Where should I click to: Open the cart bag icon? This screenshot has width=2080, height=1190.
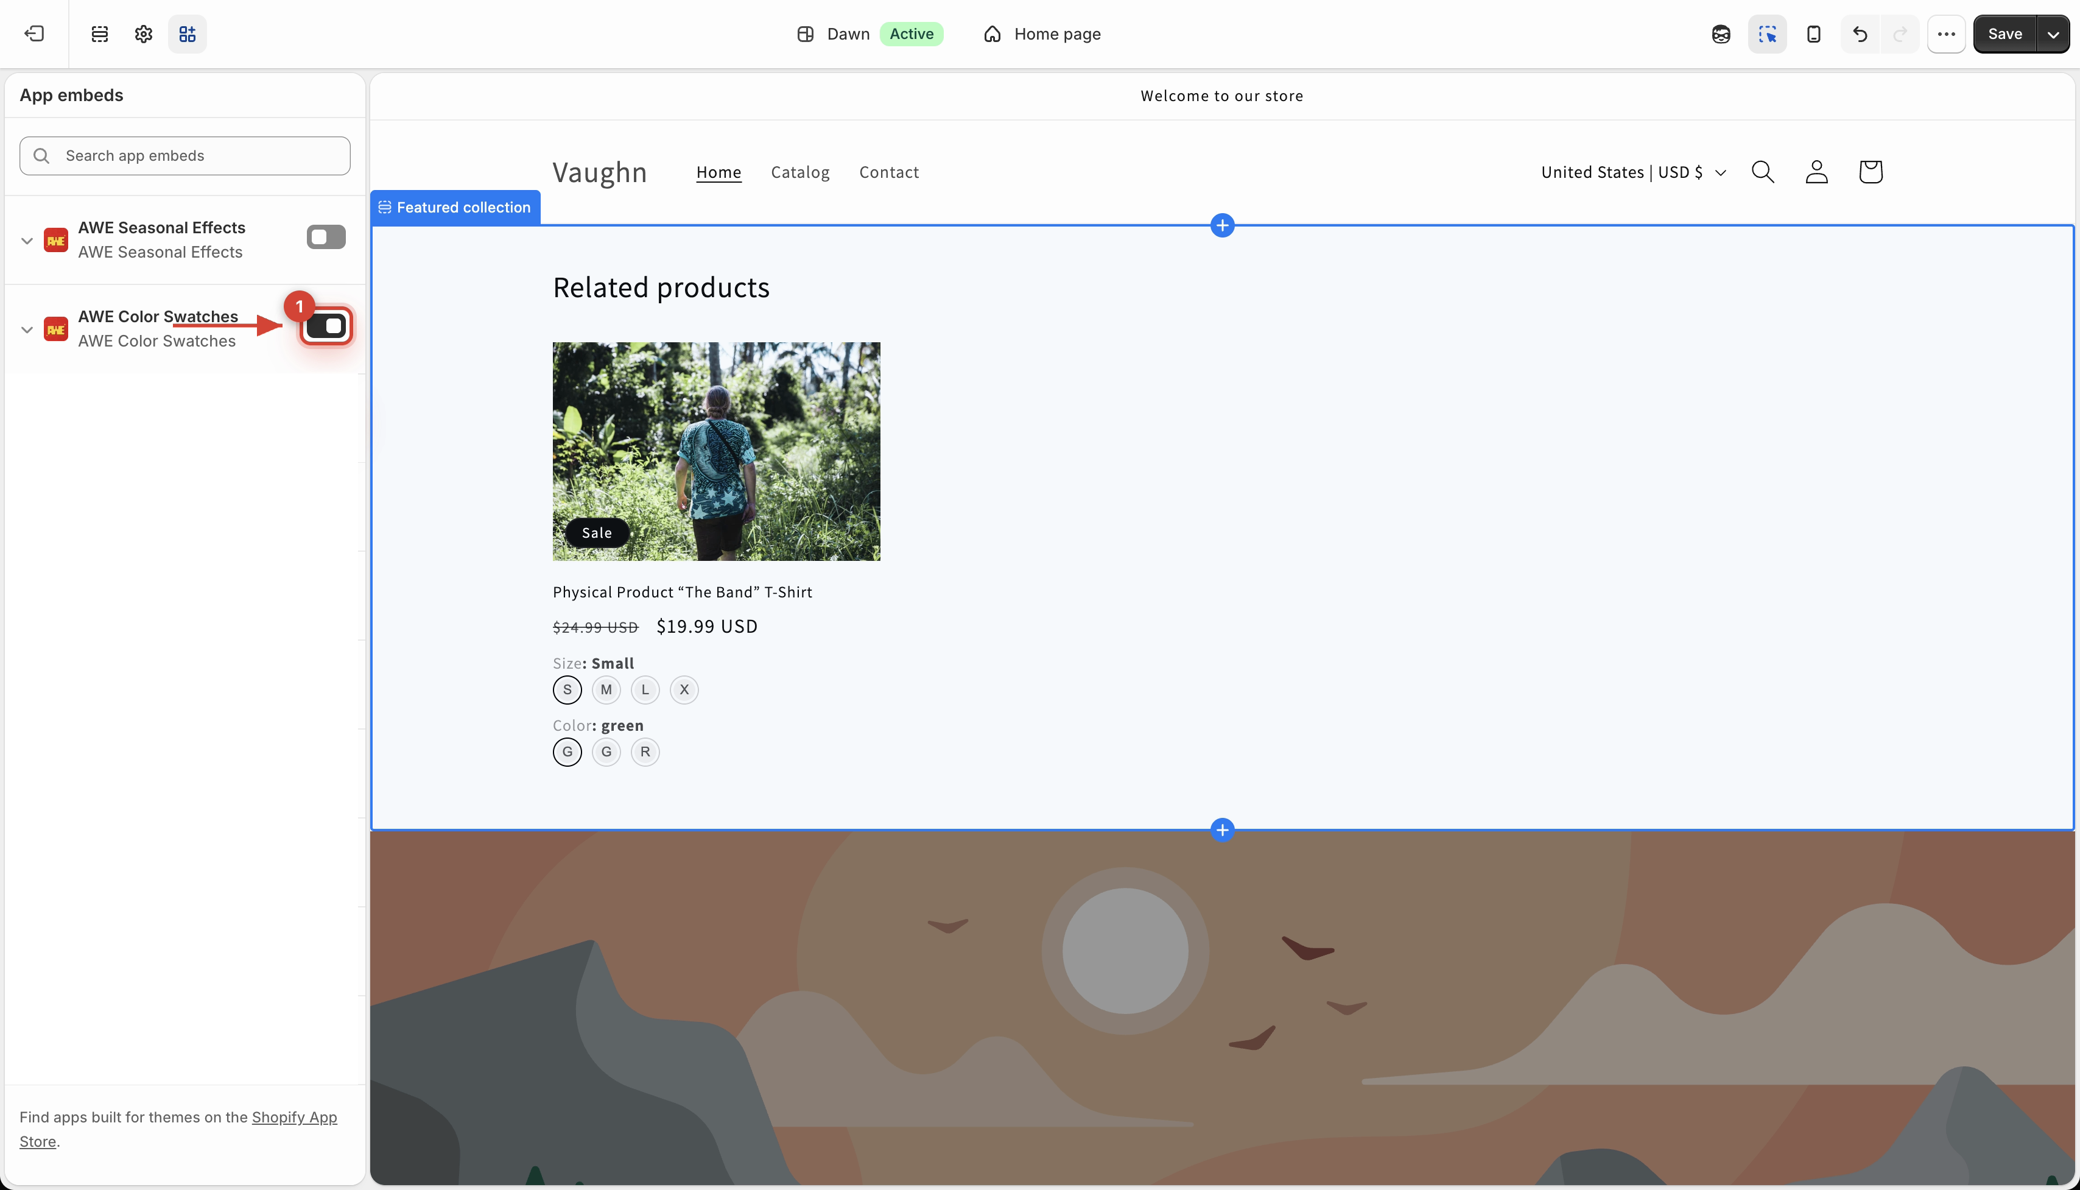(1870, 172)
